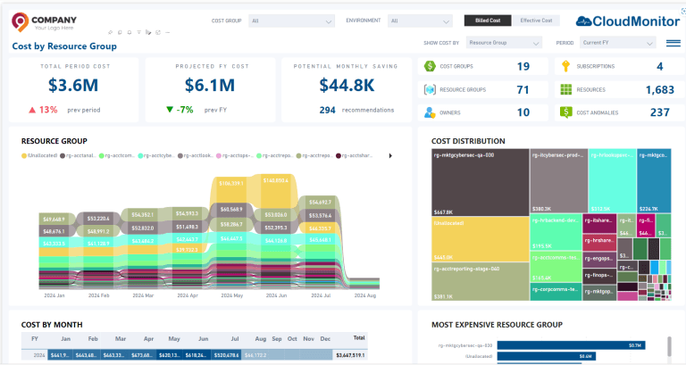Click the Most Expensive Resource Group scrollbar

tap(669, 346)
